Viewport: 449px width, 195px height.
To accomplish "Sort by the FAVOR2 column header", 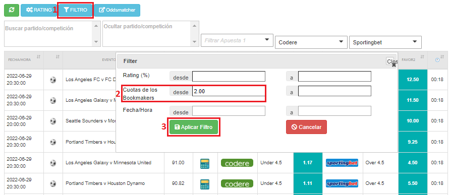I will click(x=412, y=60).
